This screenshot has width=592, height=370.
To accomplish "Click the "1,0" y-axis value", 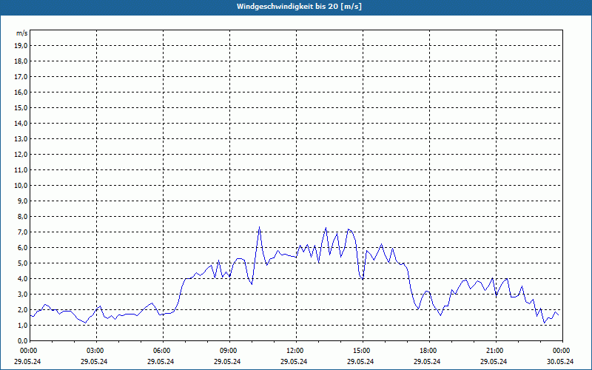I will [22, 325].
